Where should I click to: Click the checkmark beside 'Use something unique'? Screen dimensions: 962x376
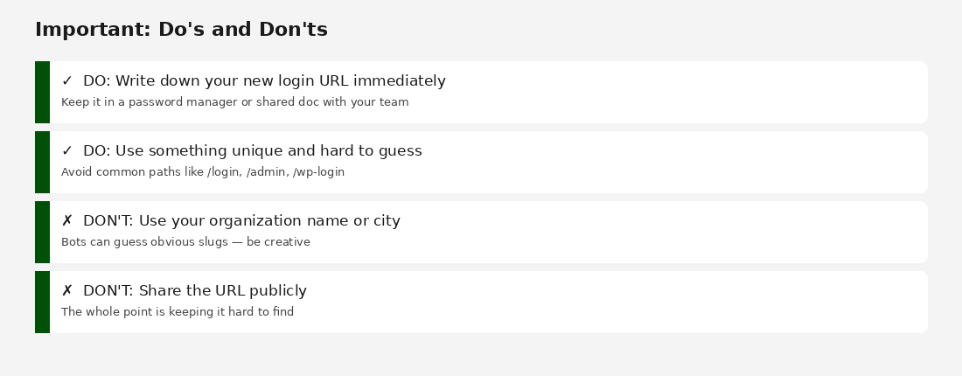pyautogui.click(x=67, y=151)
